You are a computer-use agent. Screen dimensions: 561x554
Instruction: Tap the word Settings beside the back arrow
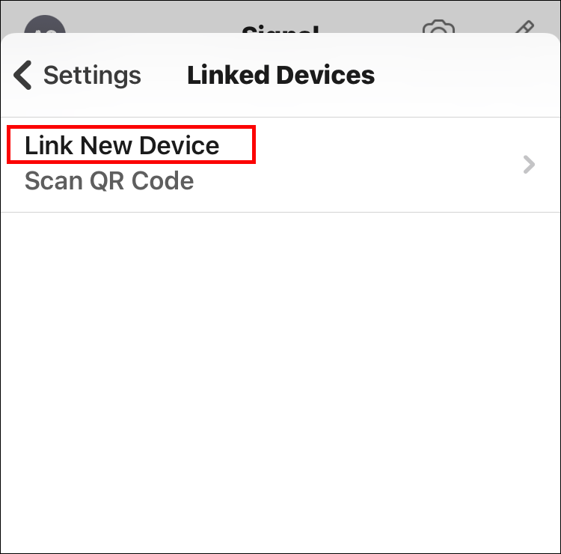pos(92,76)
